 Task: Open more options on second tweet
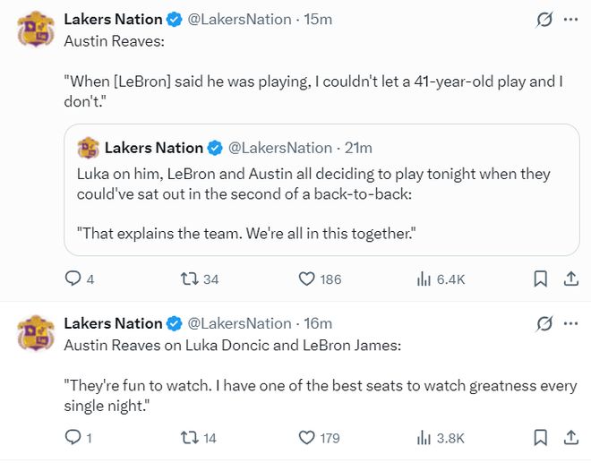click(x=570, y=323)
